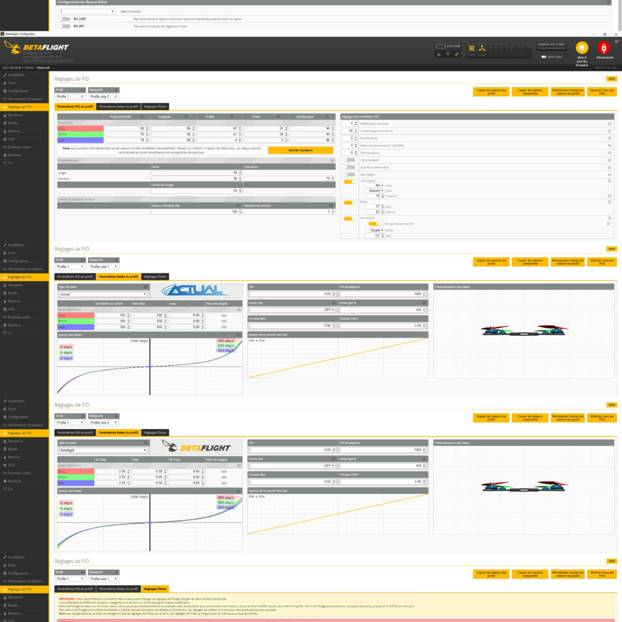Click the failsafe parachute status icon
Viewport: 622px width, 622px height.
point(448,54)
